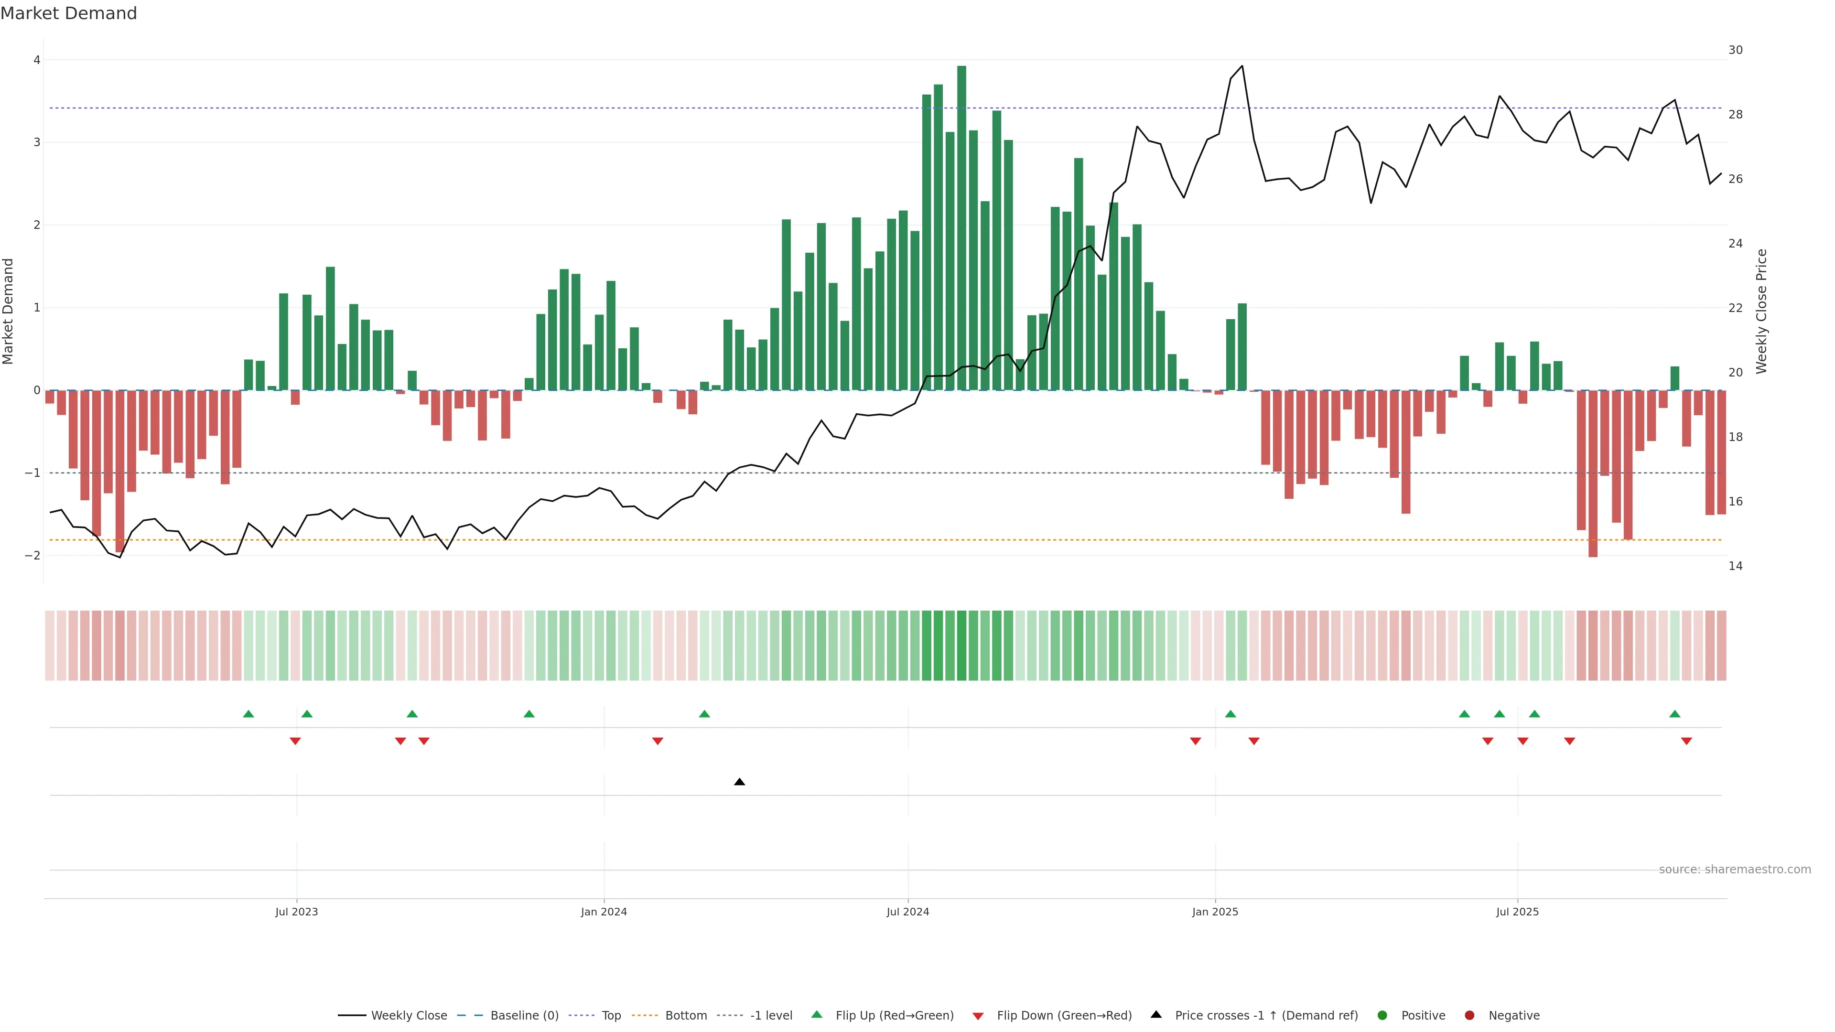Click the red Negative legend dot
This screenshot has width=1835, height=1032.
click(x=1469, y=1015)
